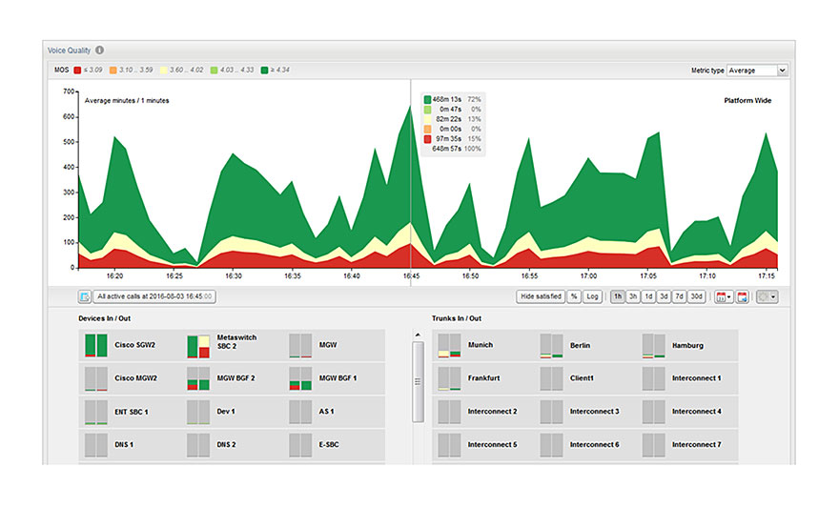Open the calendar date picker dropdown
Image resolution: width=839 pixels, height=508 pixels.
(x=724, y=296)
